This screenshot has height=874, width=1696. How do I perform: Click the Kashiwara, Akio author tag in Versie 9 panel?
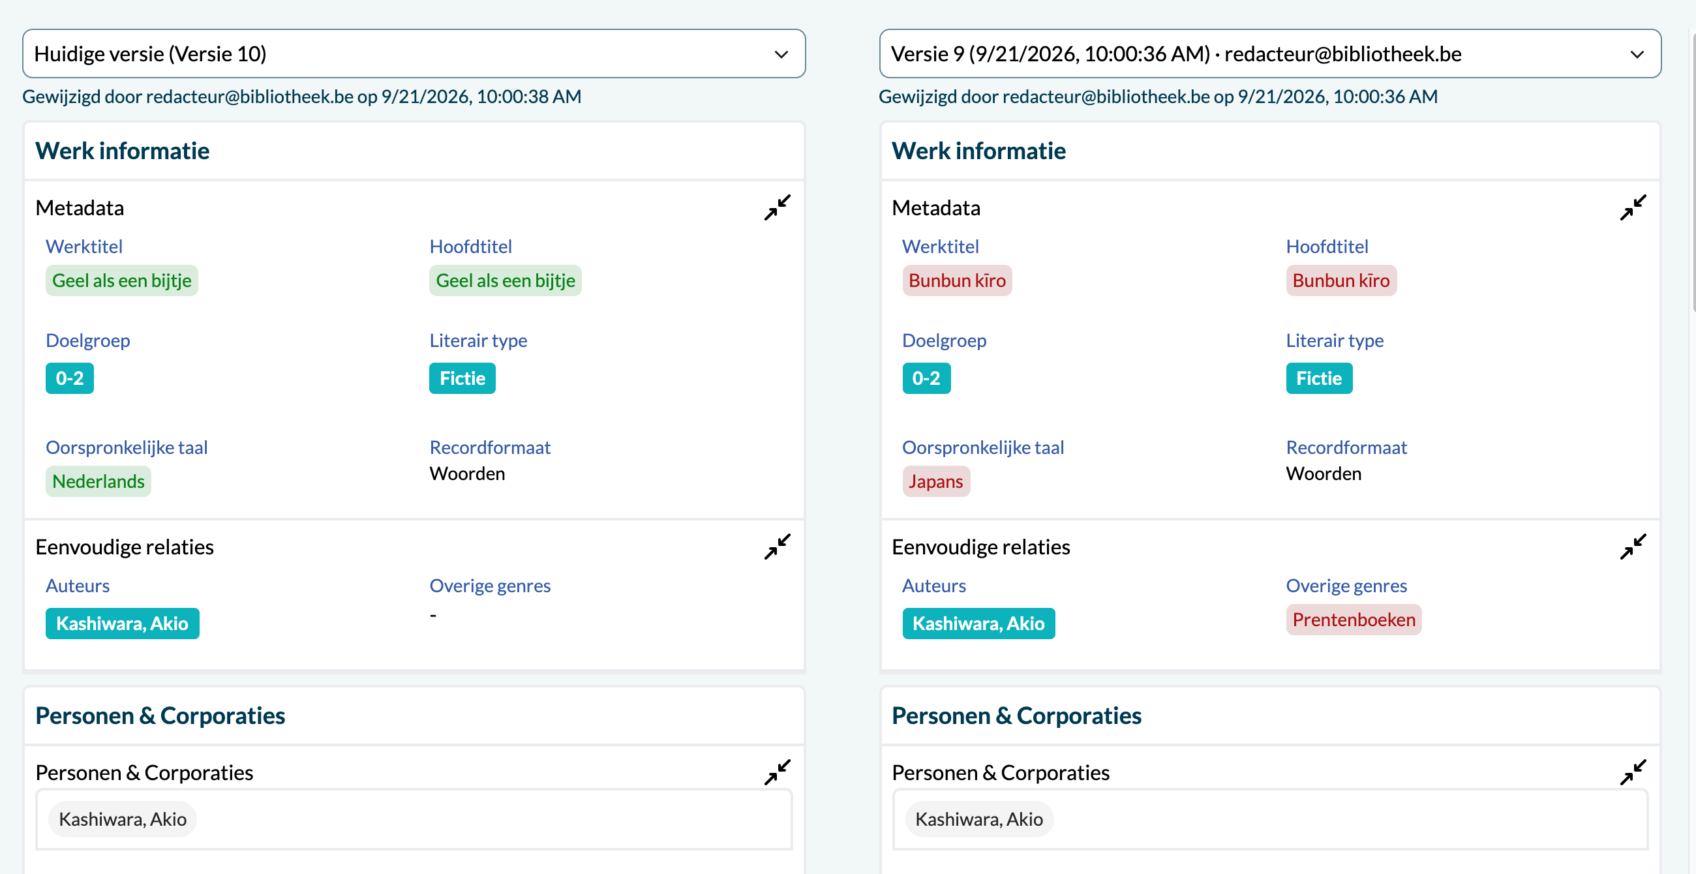[978, 624]
